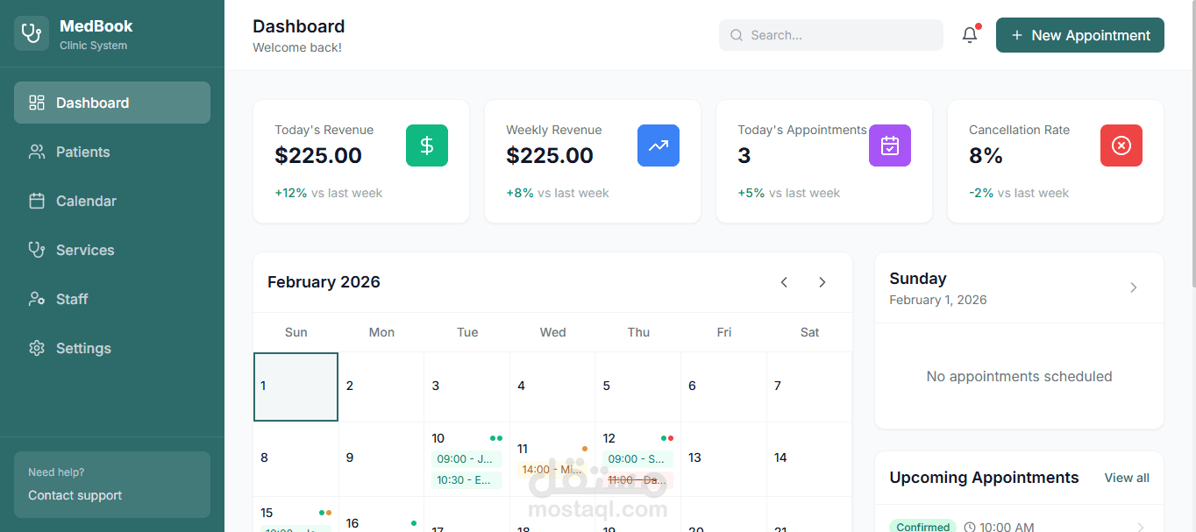Screen dimensions: 1196x532
Task: Open the Settings menu item
Action: [x=112, y=348]
